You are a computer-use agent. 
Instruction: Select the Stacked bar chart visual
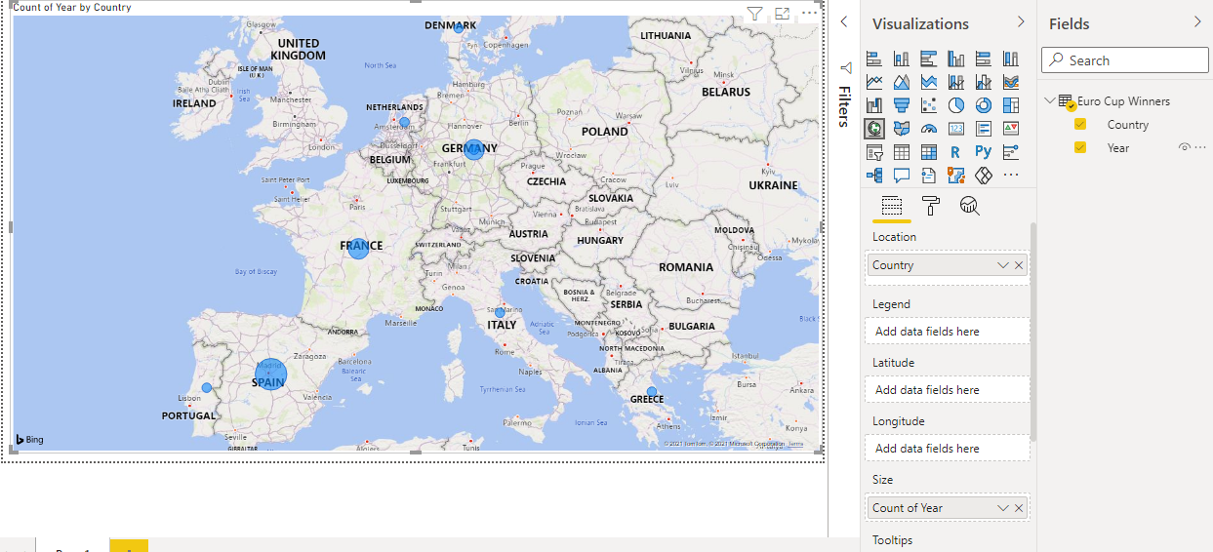click(874, 59)
